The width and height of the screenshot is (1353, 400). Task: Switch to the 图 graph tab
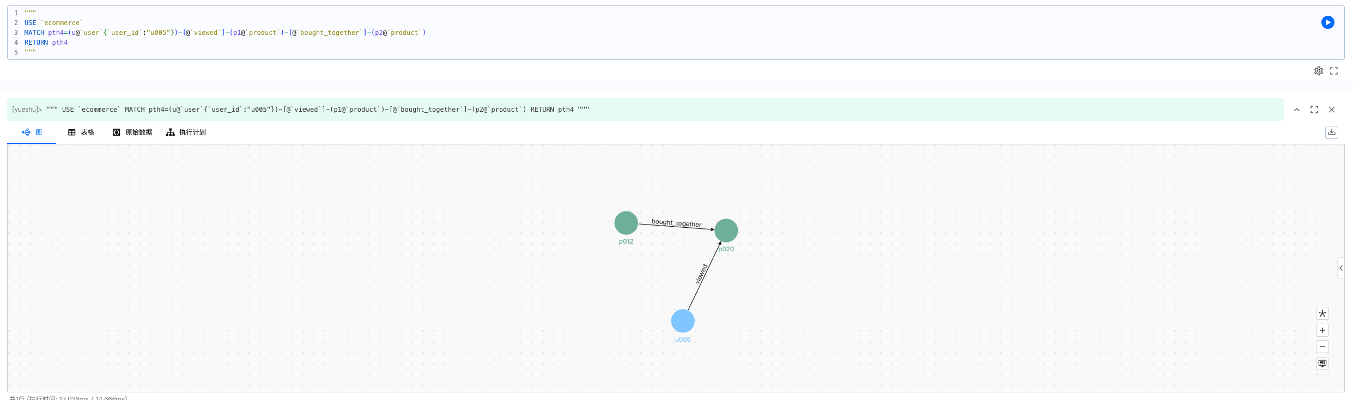click(x=32, y=132)
